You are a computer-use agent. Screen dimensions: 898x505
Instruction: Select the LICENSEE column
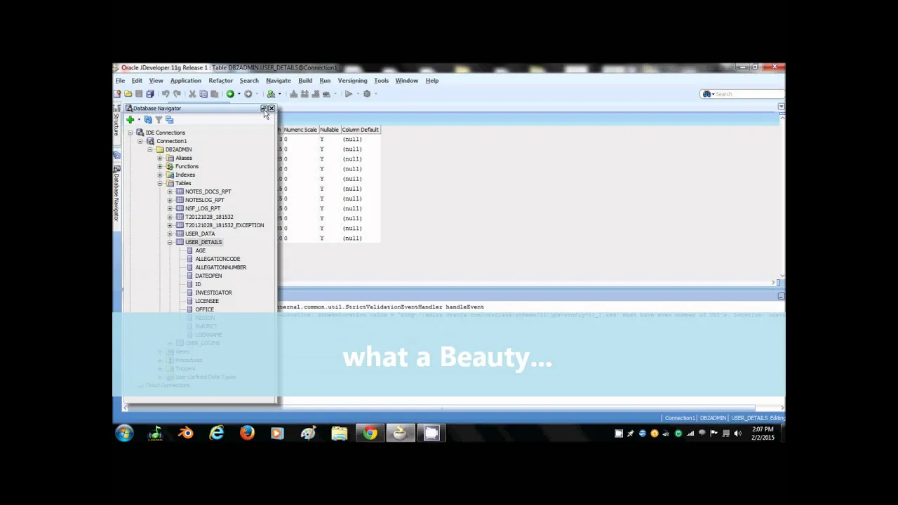pyautogui.click(x=207, y=301)
